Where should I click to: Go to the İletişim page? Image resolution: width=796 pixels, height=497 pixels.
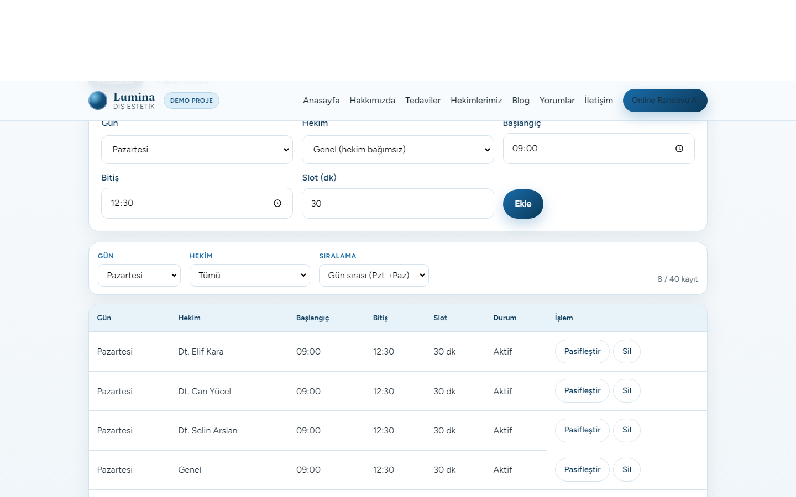[599, 101]
